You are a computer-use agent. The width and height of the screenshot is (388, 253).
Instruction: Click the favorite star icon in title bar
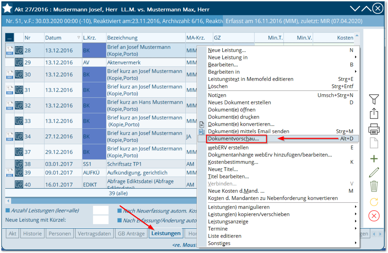(7, 9)
